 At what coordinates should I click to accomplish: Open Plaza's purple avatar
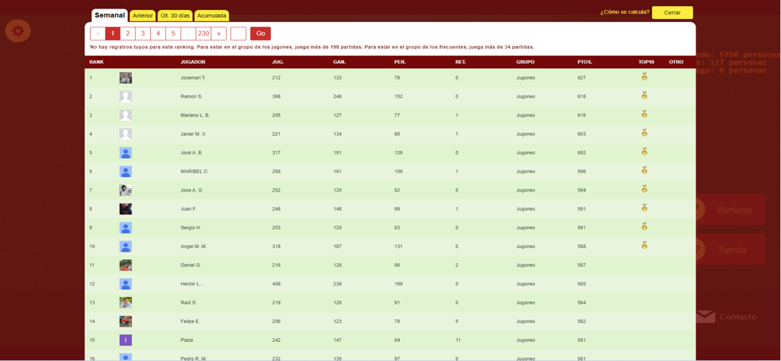click(126, 340)
